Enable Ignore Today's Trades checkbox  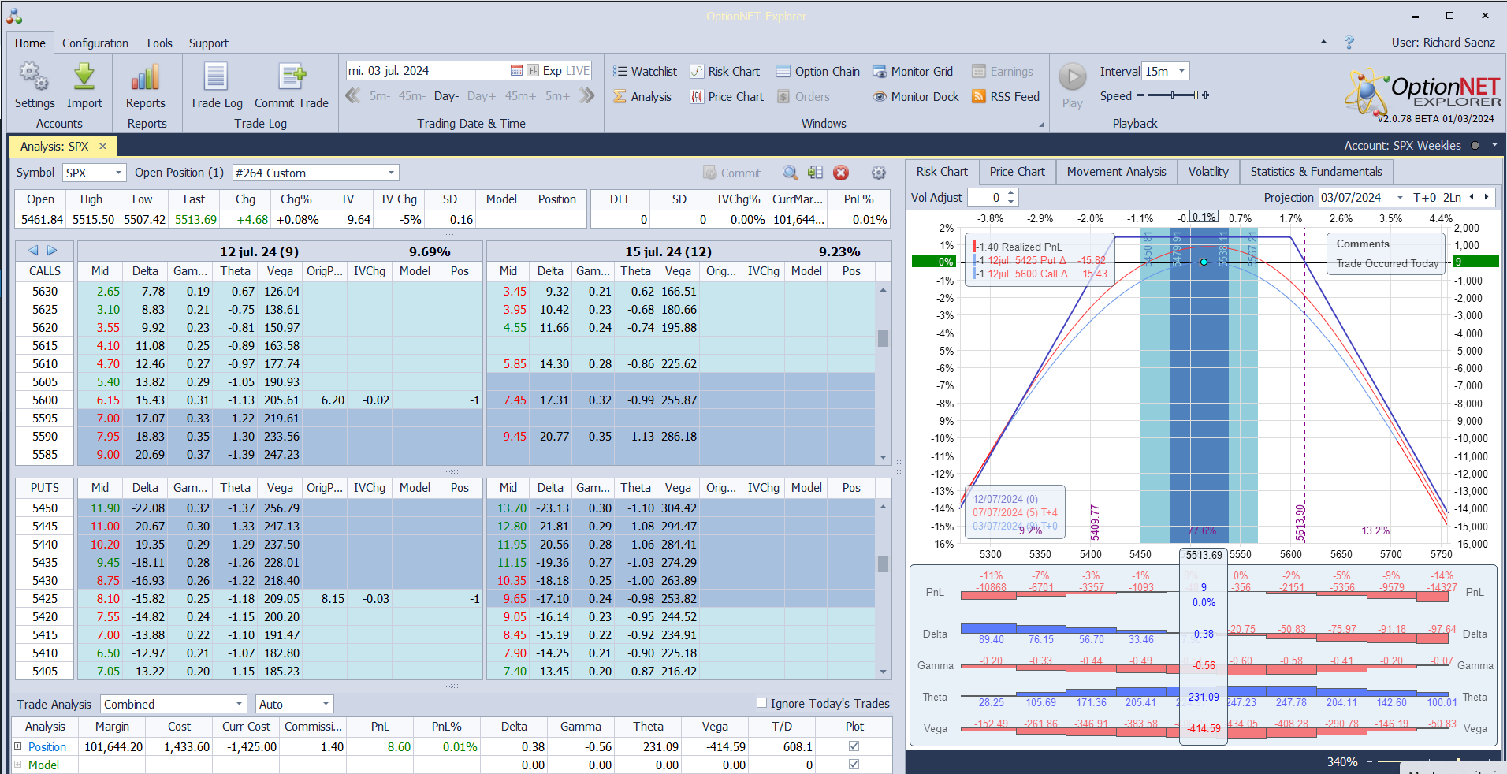(x=761, y=703)
